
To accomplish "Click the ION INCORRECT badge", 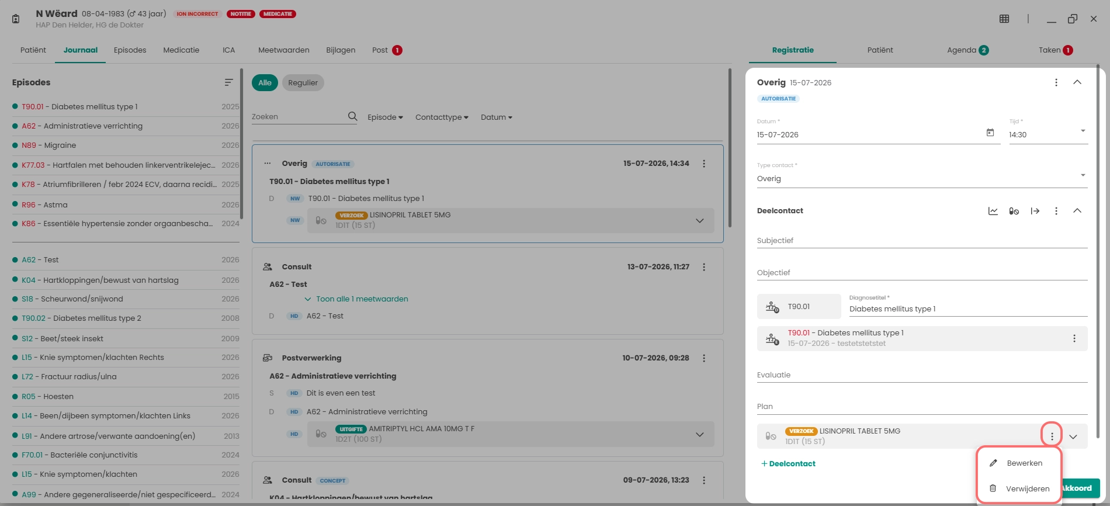I will (197, 14).
